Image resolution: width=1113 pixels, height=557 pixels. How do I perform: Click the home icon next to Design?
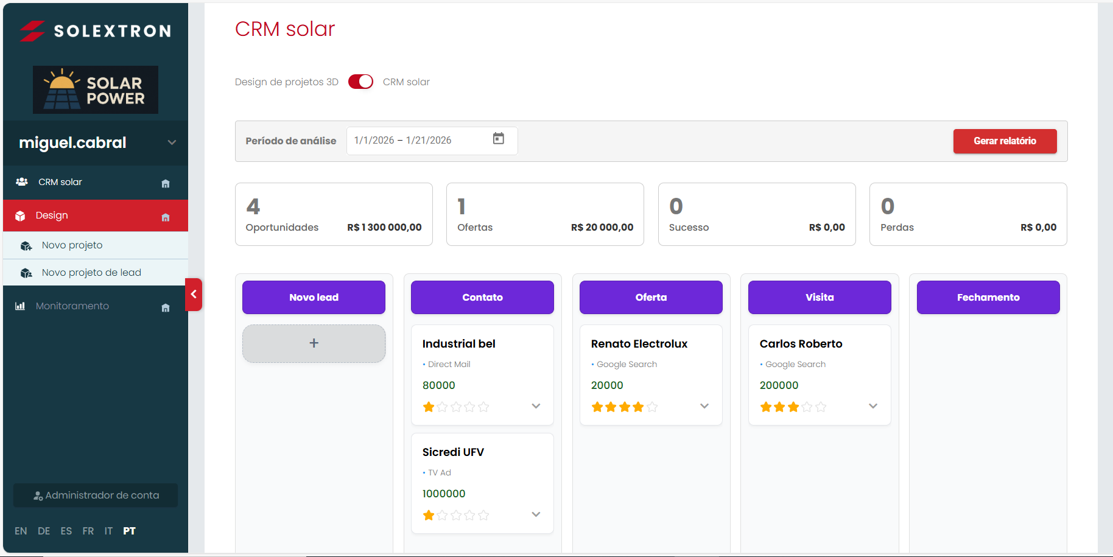point(165,216)
